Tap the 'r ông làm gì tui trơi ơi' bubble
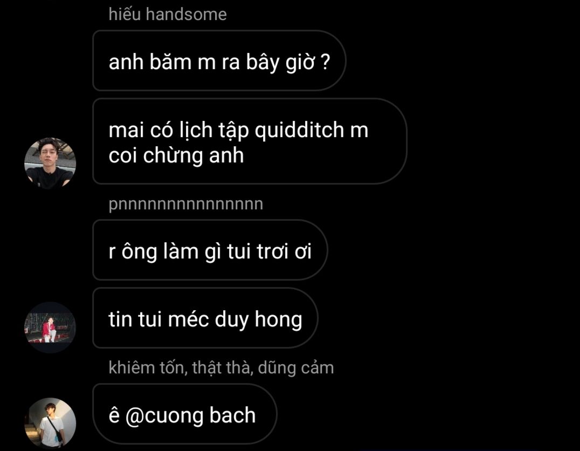The height and width of the screenshot is (451, 580). (210, 250)
